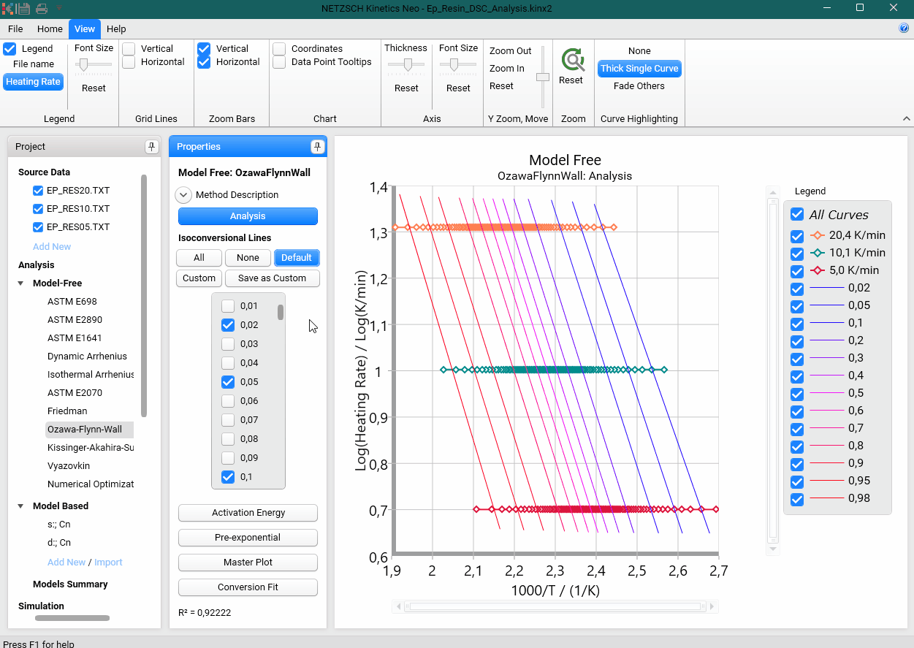Click the Properties panel pin icon
This screenshot has width=914, height=648.
point(317,147)
